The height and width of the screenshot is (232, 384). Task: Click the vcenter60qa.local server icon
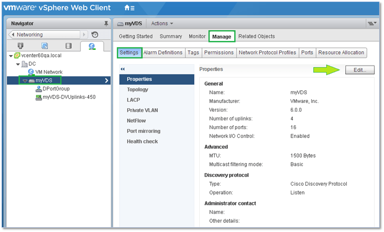coord(17,56)
